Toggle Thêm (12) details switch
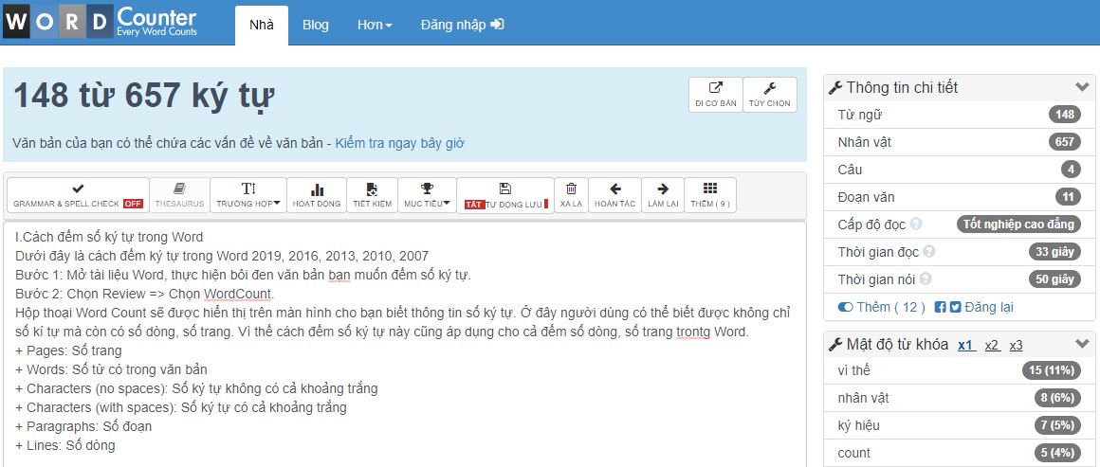 point(845,307)
